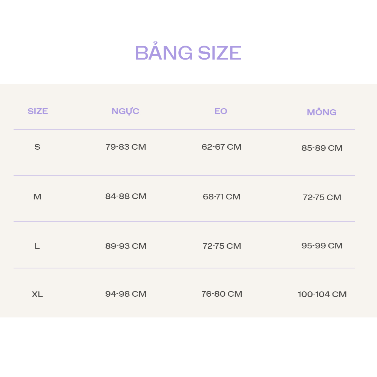The width and height of the screenshot is (377, 377).
Task: Select the 95-99 CM hip value
Action: click(322, 246)
